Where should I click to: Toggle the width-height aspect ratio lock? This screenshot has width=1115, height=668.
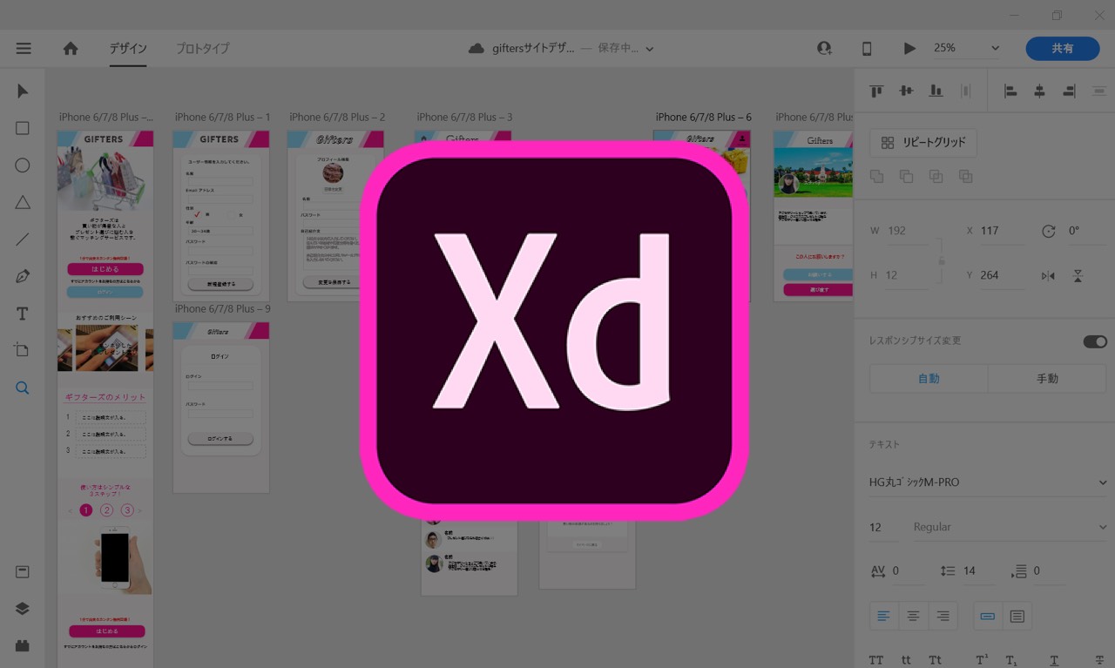pos(942,260)
